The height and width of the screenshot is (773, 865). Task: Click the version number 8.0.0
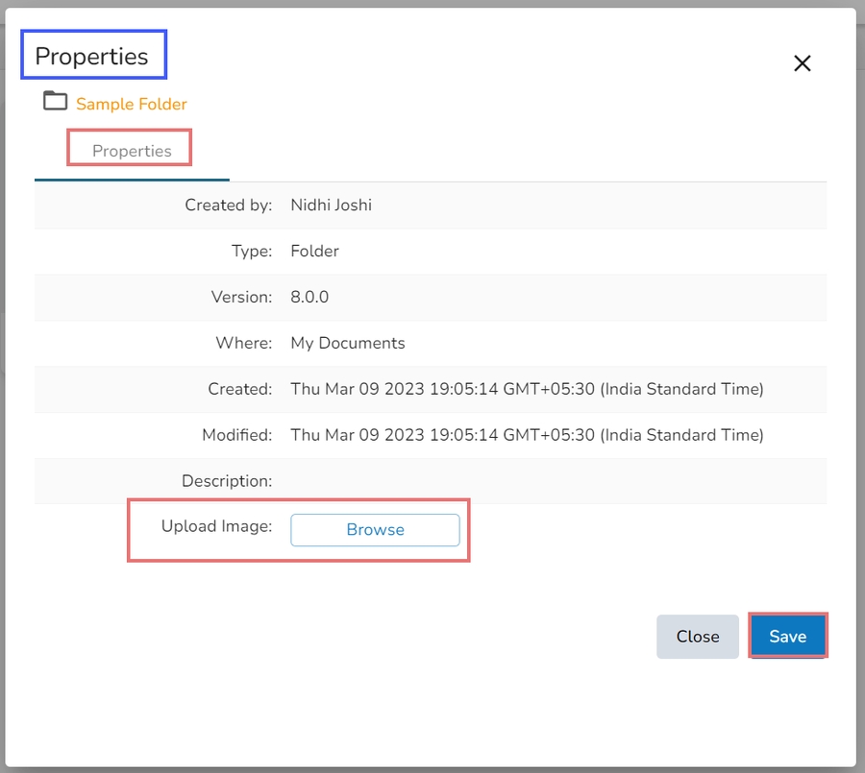point(309,297)
